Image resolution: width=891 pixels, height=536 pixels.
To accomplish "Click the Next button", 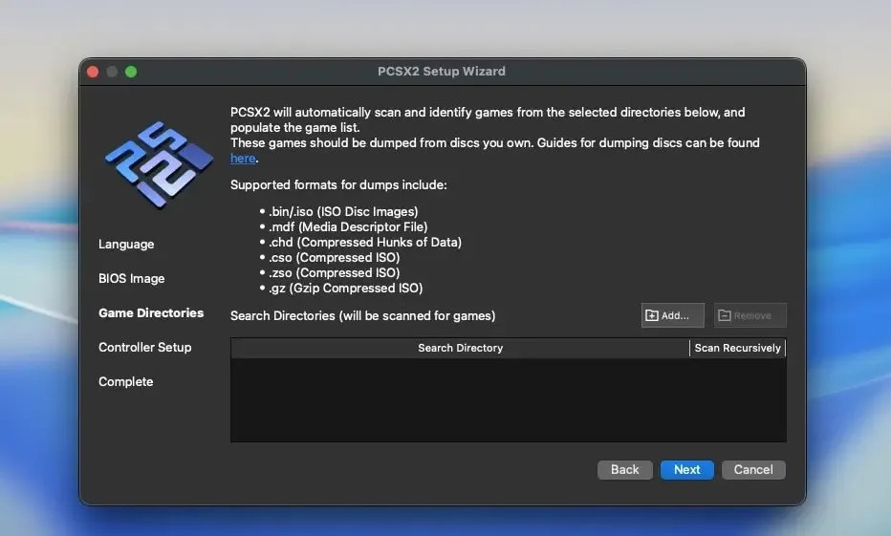I will [686, 469].
